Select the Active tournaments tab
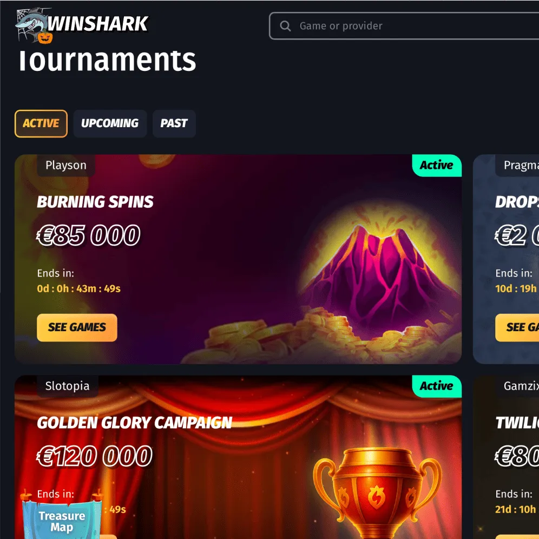The image size is (539, 539). tap(41, 123)
